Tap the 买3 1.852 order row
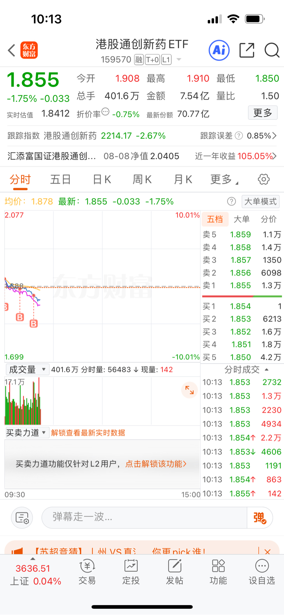 pyautogui.click(x=242, y=332)
